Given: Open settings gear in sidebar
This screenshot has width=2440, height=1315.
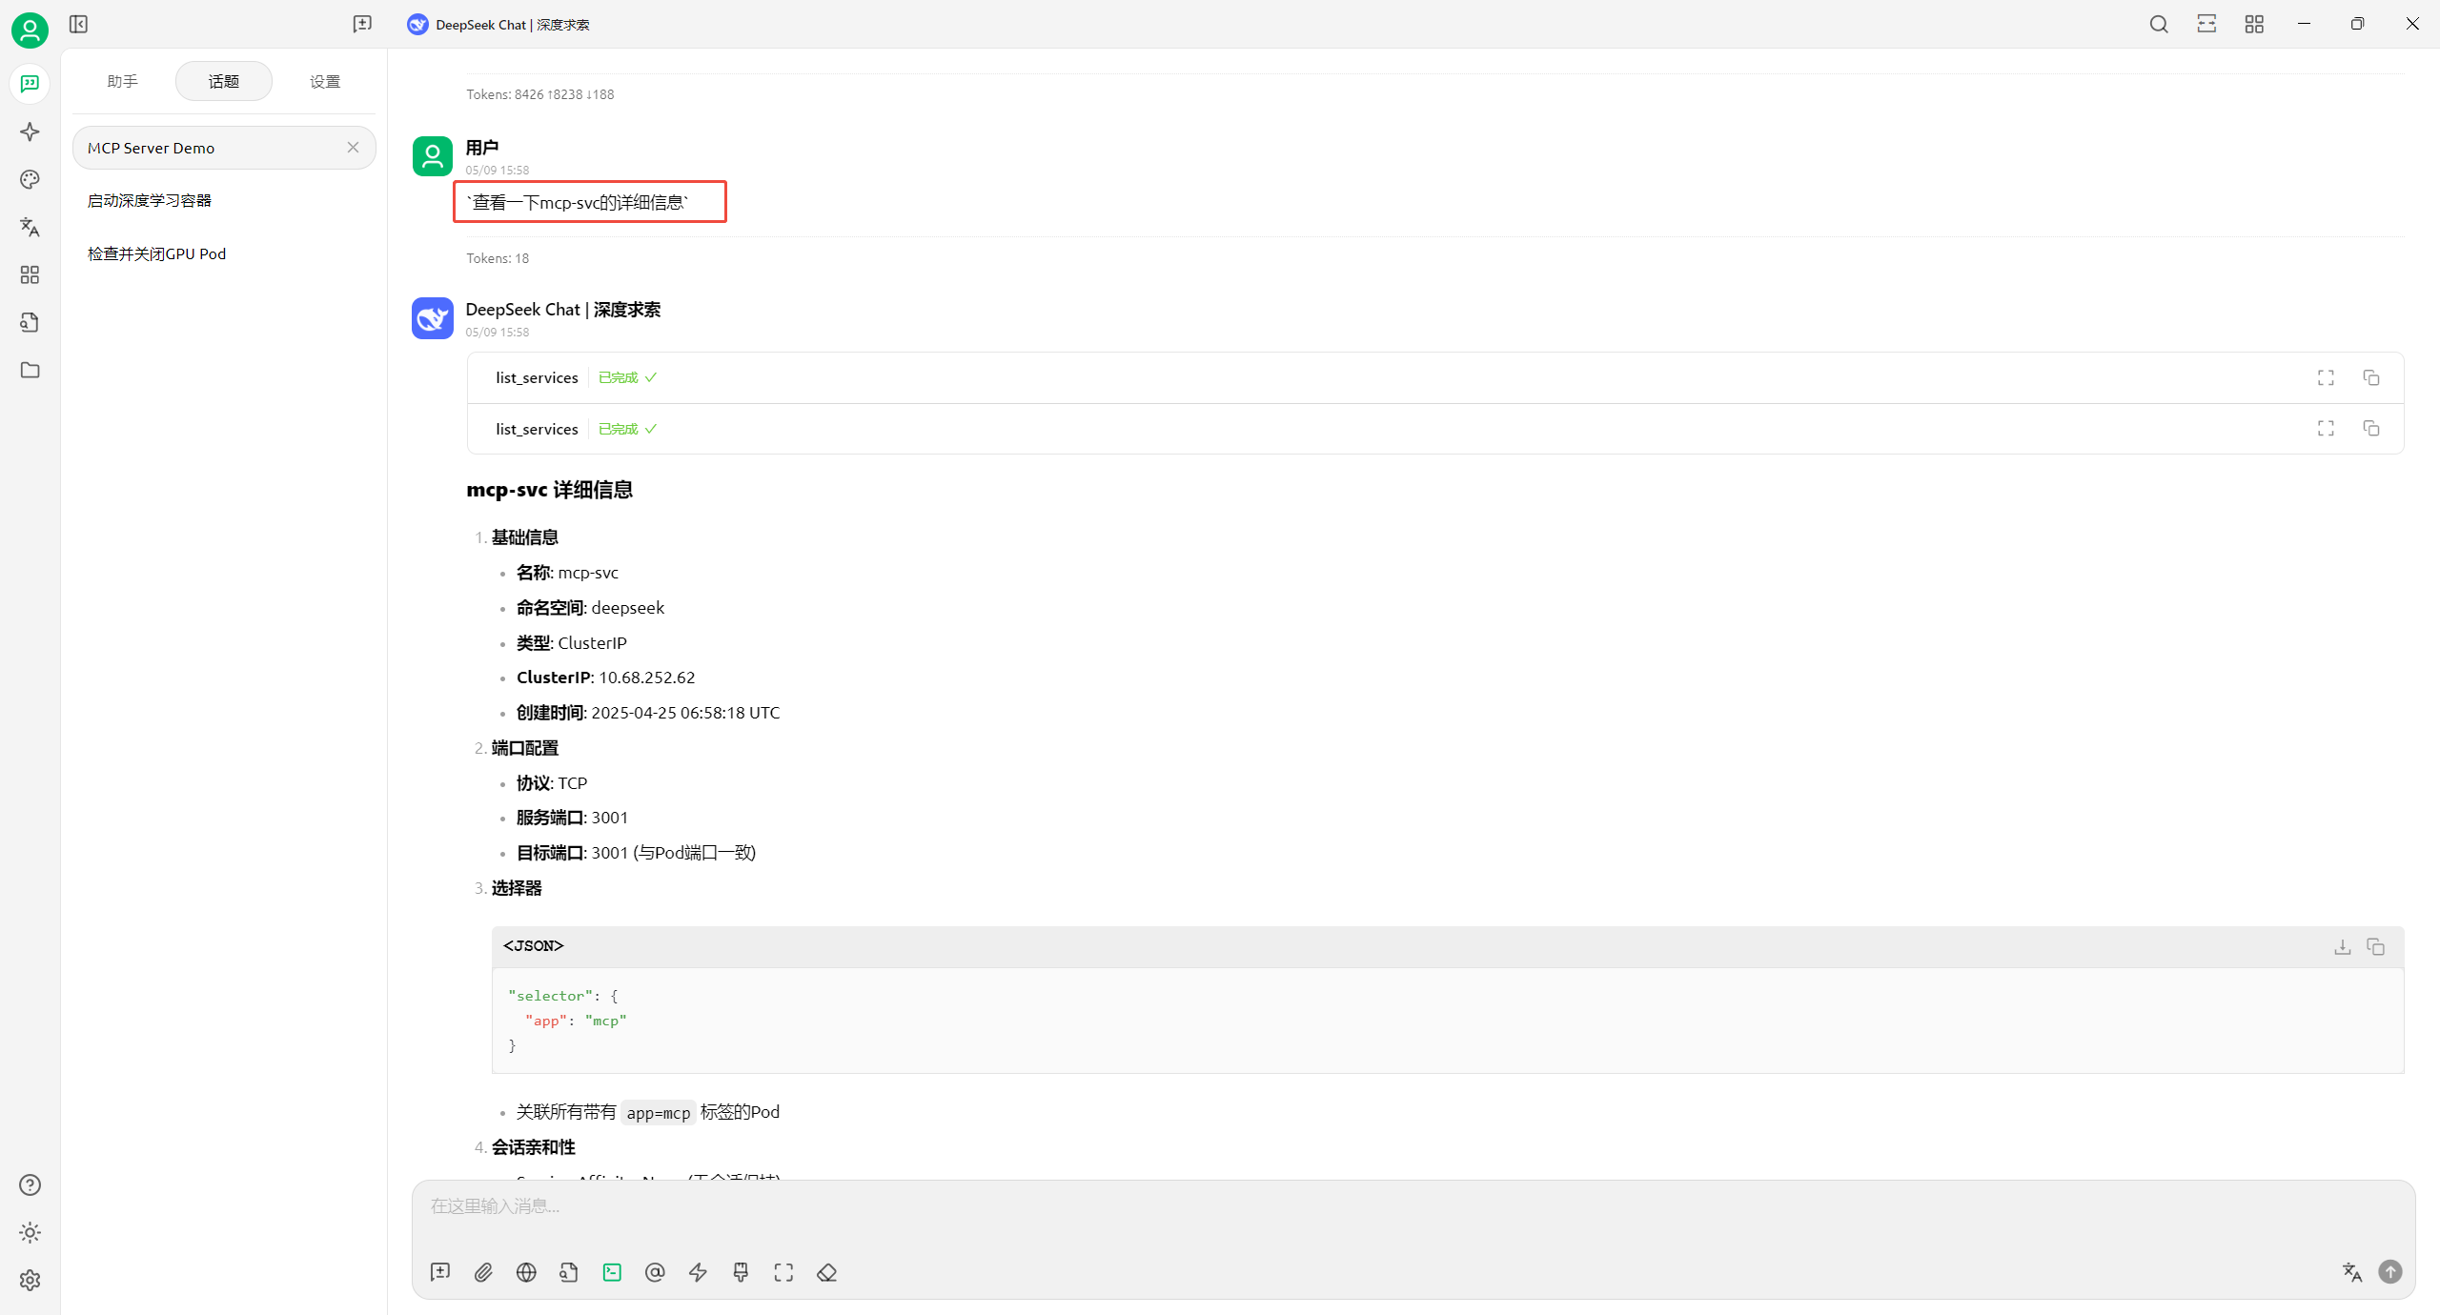Looking at the screenshot, I should (30, 1280).
